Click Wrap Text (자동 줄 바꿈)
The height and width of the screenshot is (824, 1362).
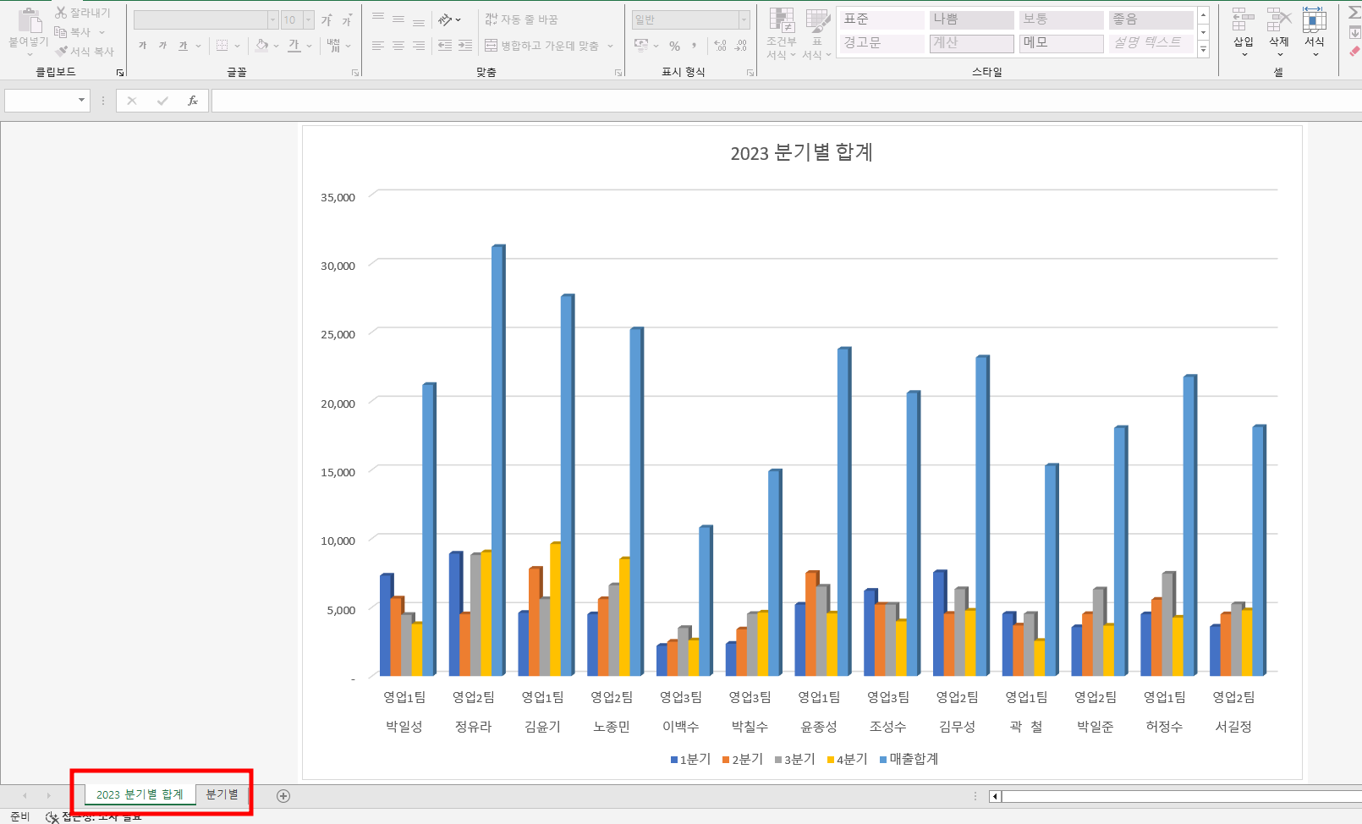[x=521, y=19]
